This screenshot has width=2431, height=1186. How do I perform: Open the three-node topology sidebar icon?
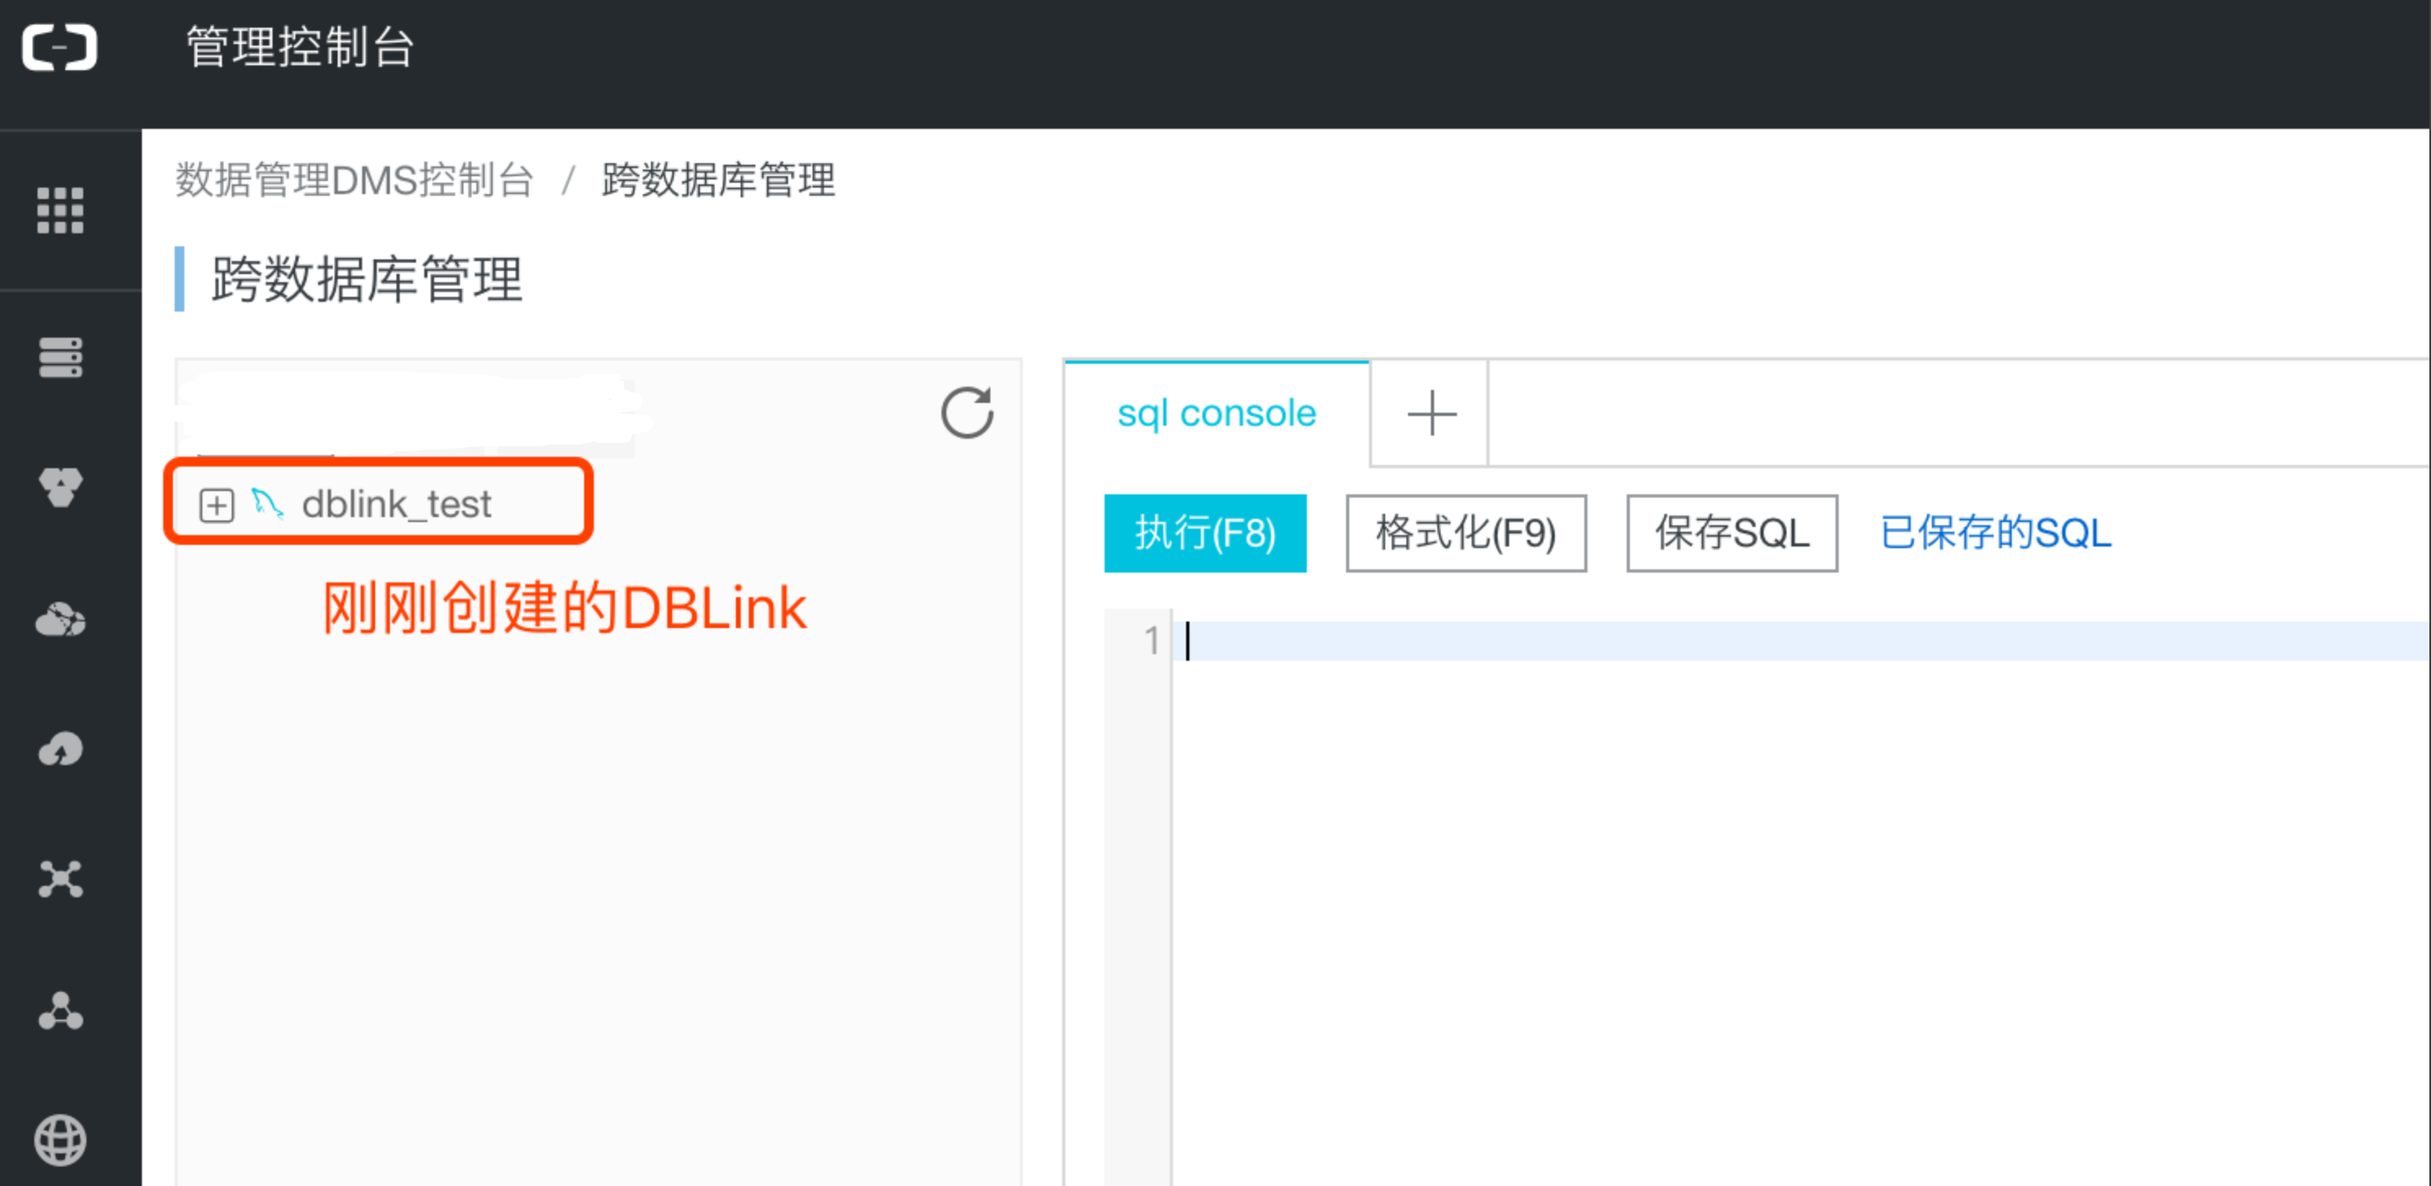[x=60, y=1010]
